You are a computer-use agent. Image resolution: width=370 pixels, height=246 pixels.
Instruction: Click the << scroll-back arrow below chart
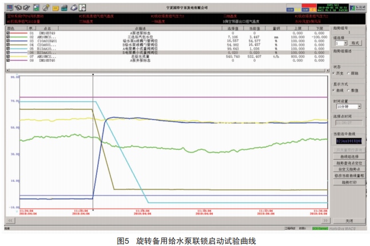10,220
